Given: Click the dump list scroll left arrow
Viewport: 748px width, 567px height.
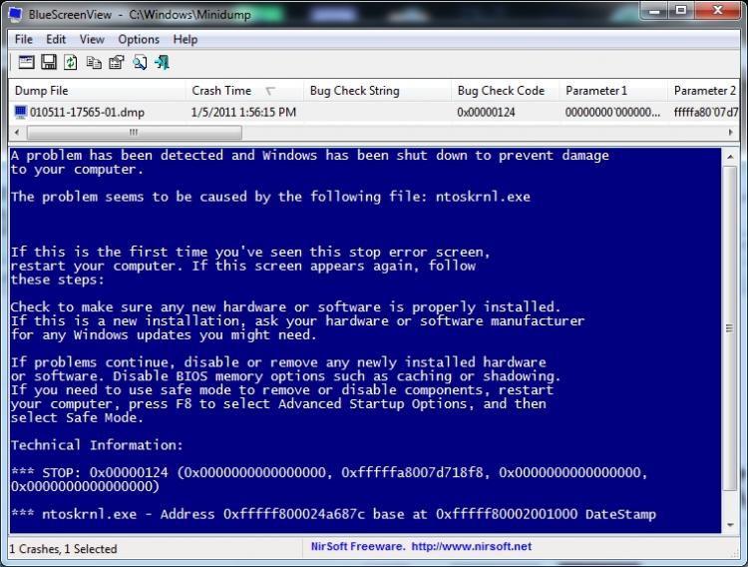Looking at the screenshot, I should point(17,133).
